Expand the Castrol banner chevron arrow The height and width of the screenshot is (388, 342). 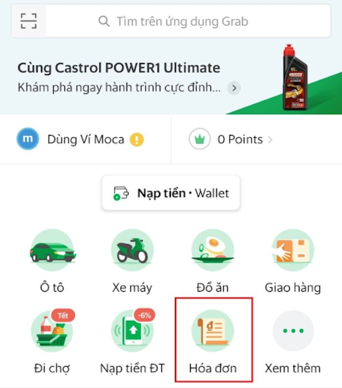(234, 88)
